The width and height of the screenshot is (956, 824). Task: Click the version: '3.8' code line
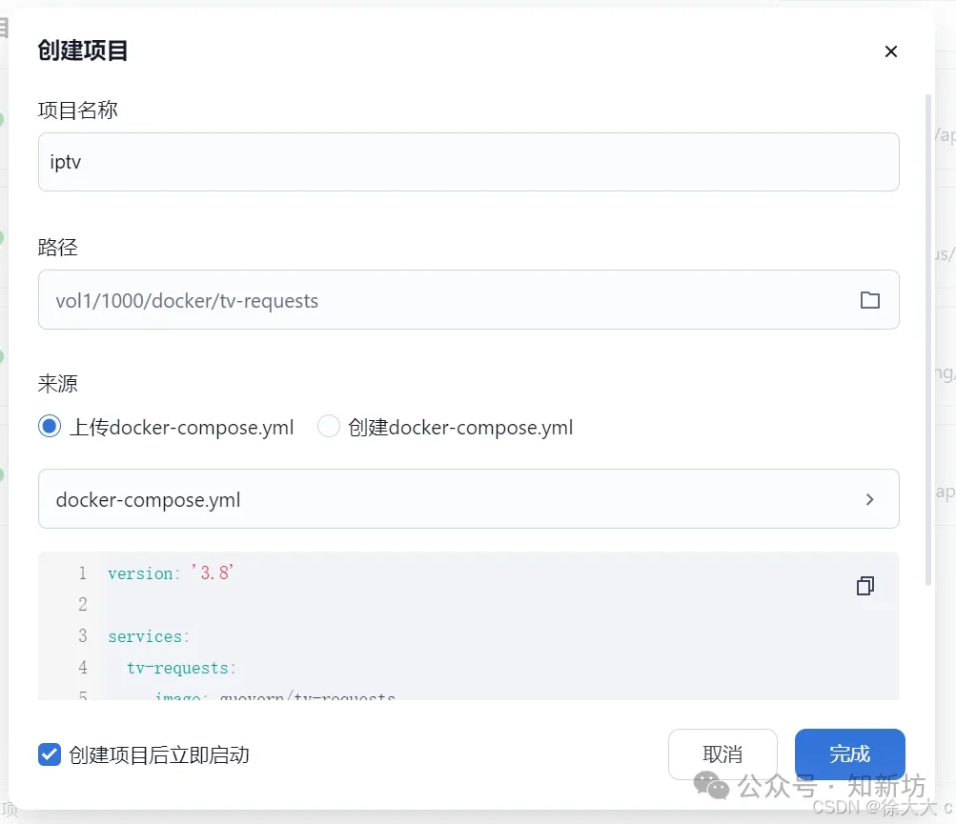[x=171, y=573]
